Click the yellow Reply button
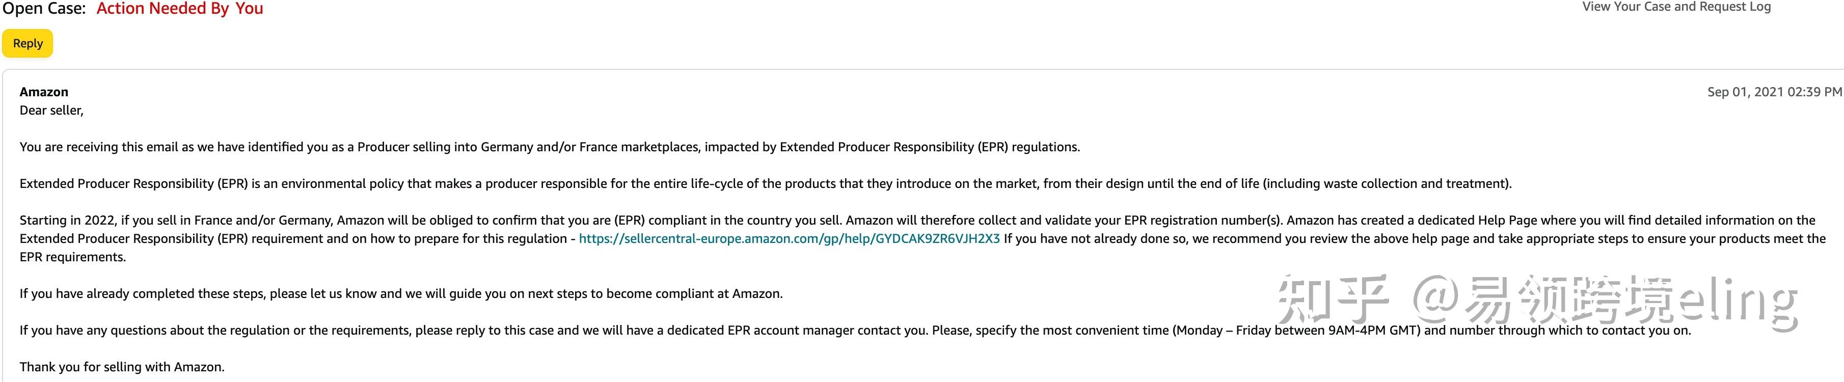 tap(27, 43)
